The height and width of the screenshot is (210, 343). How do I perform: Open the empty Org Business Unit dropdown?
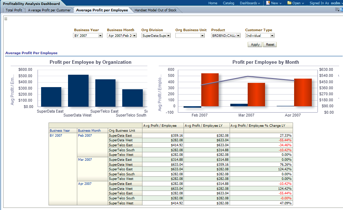pos(202,35)
